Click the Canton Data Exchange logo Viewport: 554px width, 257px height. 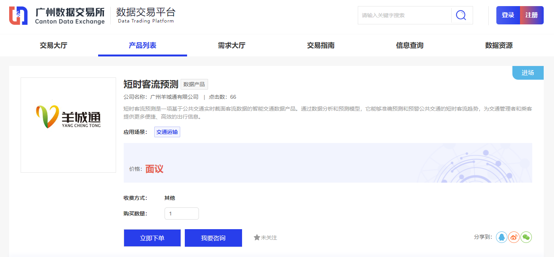point(57,16)
